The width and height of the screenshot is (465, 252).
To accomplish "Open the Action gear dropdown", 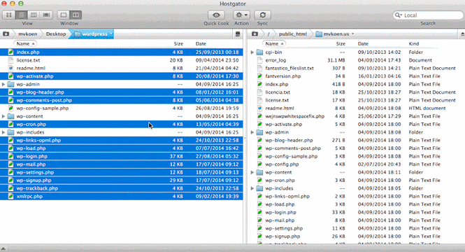I will [x=241, y=15].
